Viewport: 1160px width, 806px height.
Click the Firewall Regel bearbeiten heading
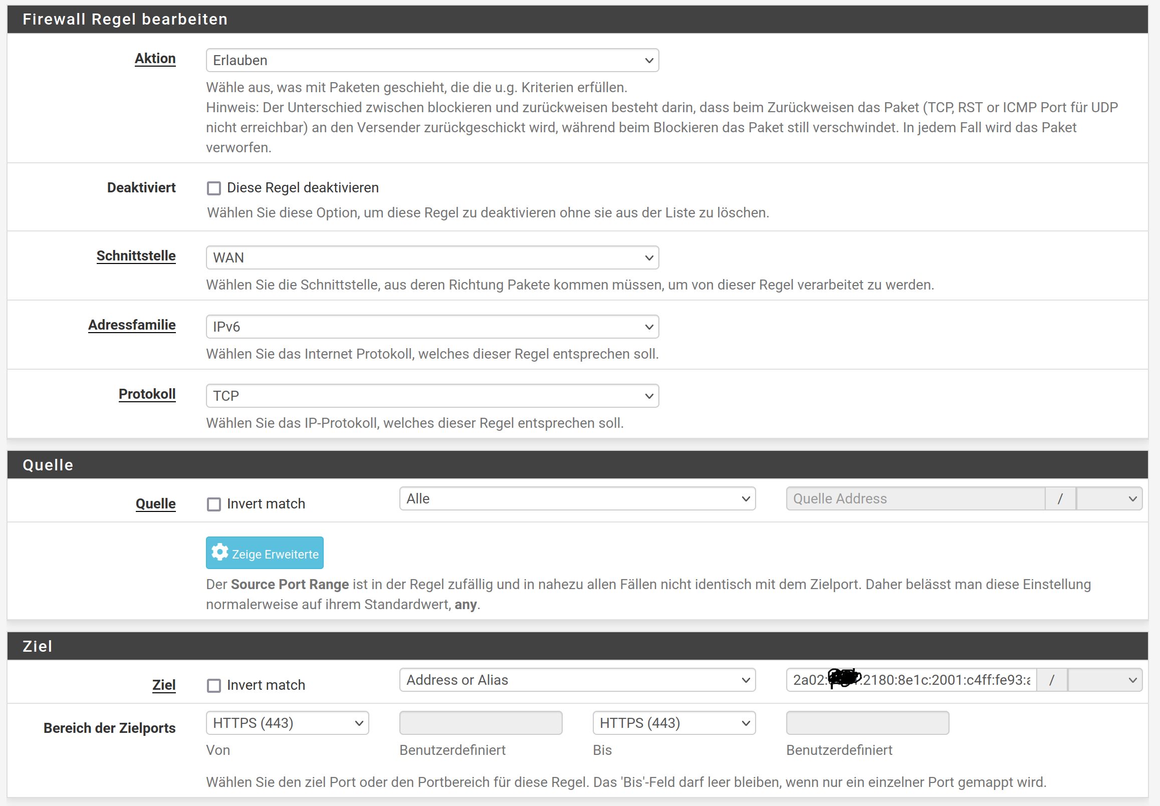point(125,19)
